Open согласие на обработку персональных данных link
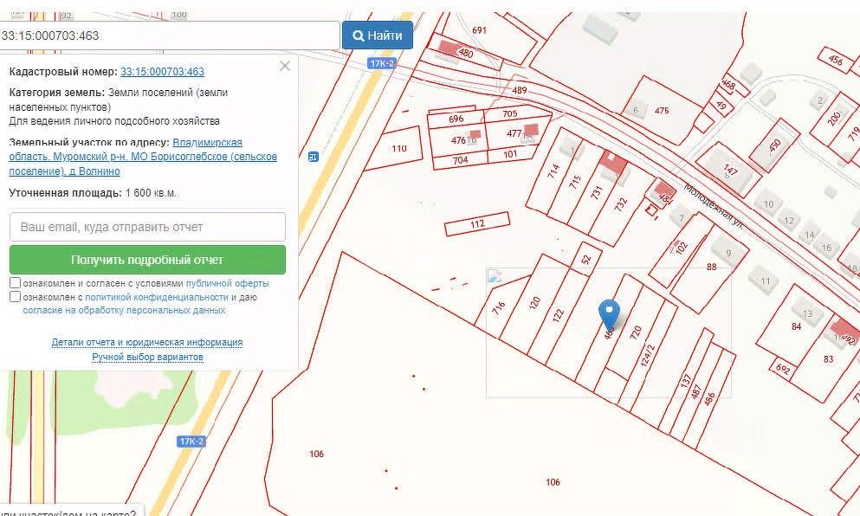Viewport: 860px width, 516px height. tap(124, 310)
